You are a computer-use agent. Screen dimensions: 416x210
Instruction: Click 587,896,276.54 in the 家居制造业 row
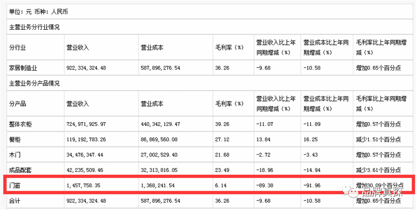point(160,68)
